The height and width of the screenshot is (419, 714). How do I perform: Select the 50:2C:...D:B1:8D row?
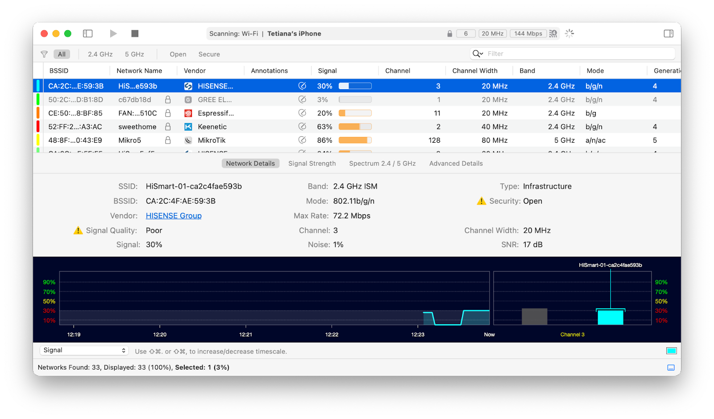[357, 99]
